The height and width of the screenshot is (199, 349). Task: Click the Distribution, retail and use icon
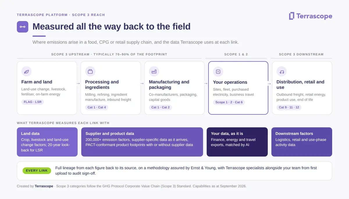(282, 71)
